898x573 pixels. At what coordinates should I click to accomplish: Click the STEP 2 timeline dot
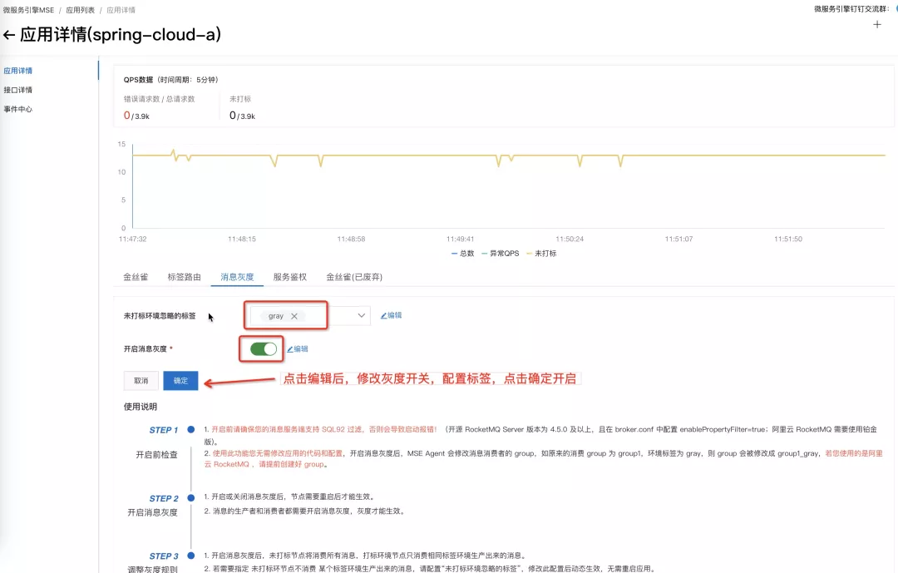(190, 498)
